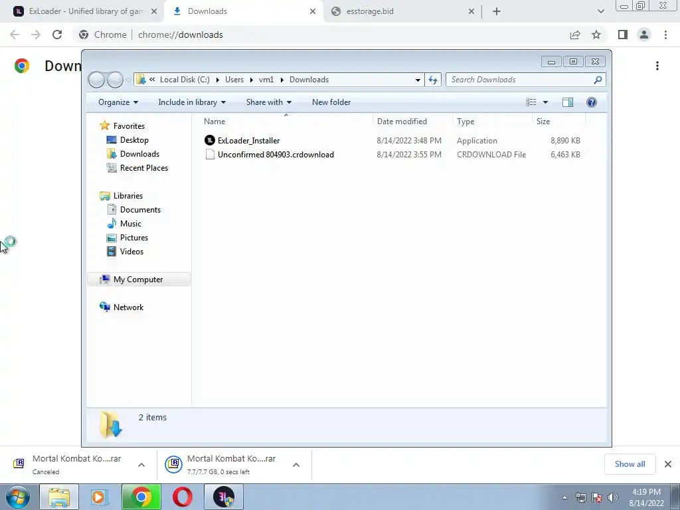The image size is (680, 510).
Task: Open Network in navigation pane
Action: pyautogui.click(x=128, y=307)
